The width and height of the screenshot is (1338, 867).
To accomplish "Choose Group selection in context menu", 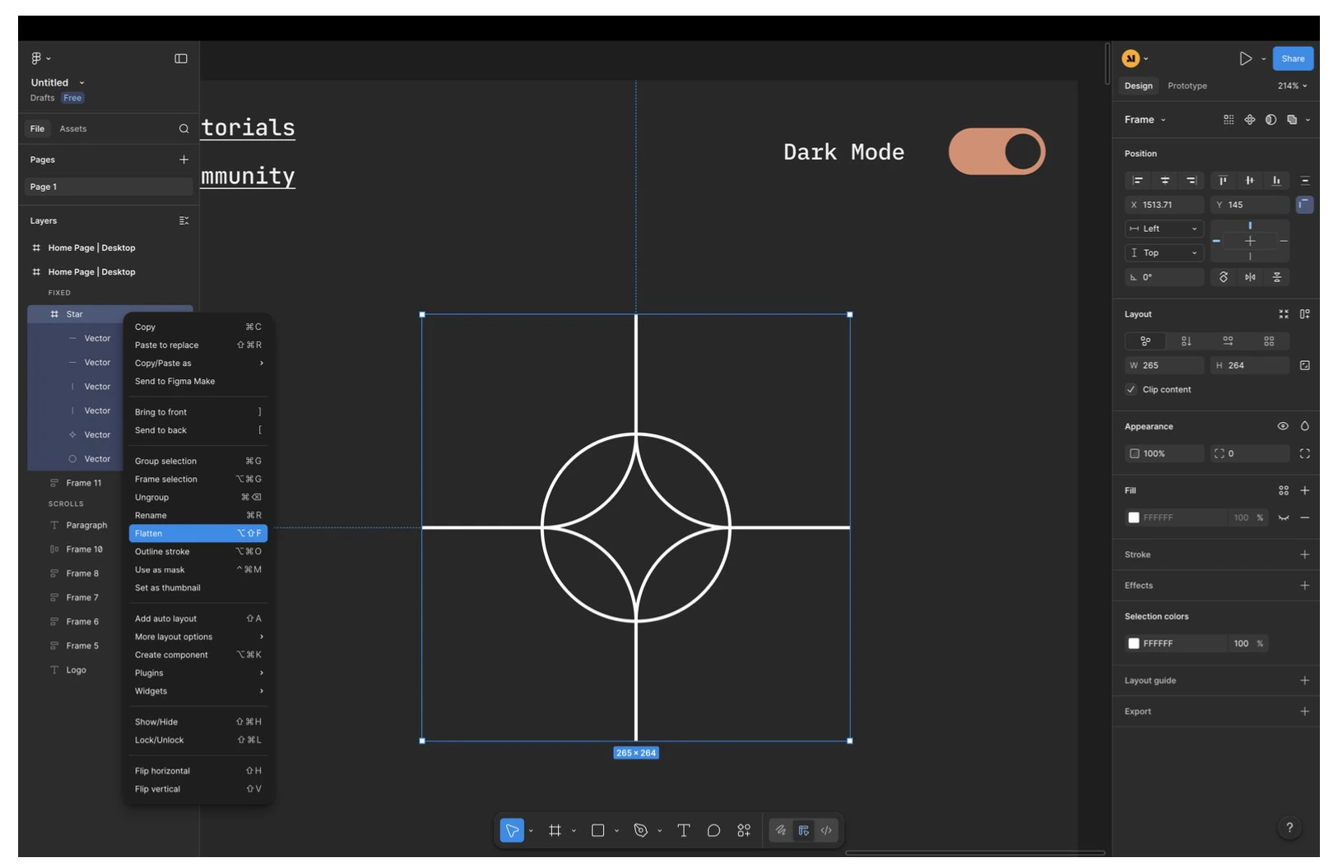I will [x=198, y=461].
